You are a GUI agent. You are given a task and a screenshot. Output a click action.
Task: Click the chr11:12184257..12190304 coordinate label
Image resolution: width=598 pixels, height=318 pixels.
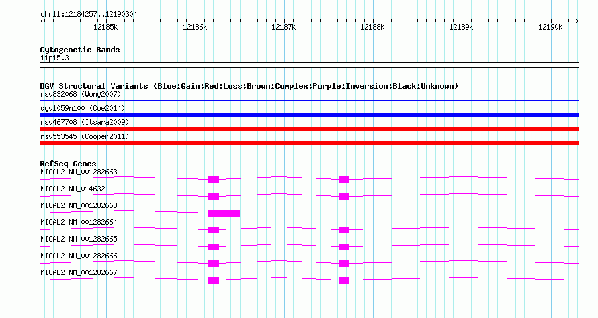(x=89, y=14)
